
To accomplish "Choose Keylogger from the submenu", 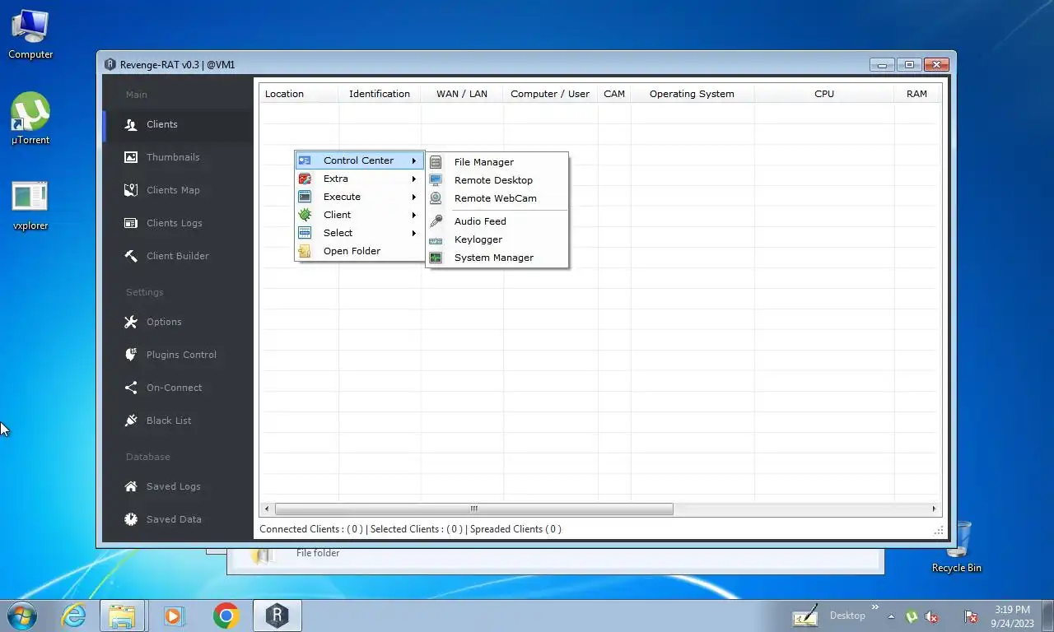I will click(497, 239).
